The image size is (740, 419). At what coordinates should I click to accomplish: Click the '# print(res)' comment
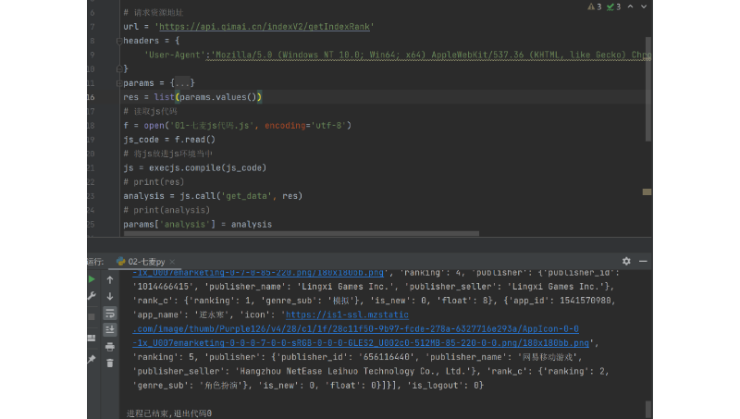pyautogui.click(x=154, y=182)
